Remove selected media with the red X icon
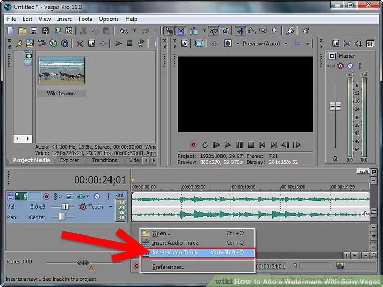This screenshot has height=287, width=383. click(x=79, y=44)
